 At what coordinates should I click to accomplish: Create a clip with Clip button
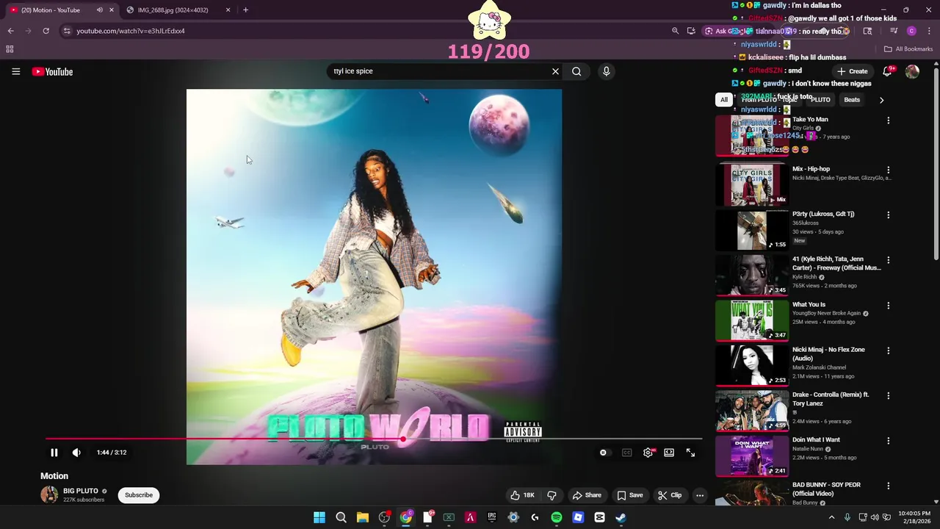670,495
